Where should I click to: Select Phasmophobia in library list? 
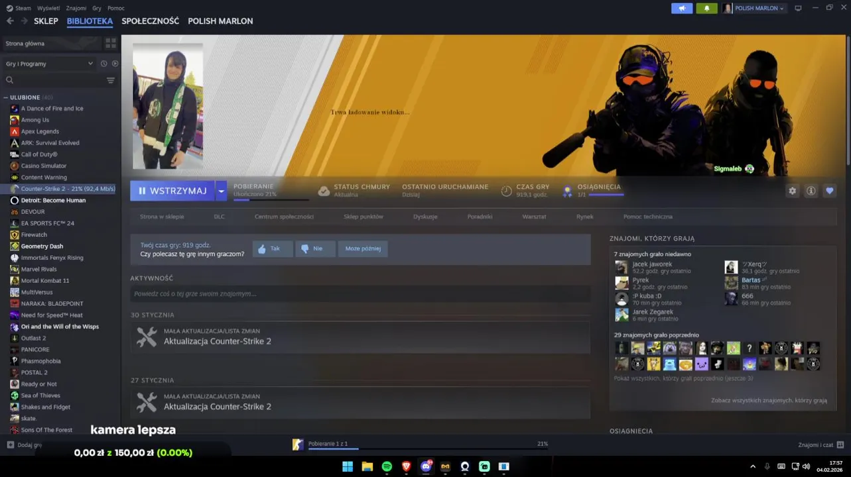[x=40, y=361]
